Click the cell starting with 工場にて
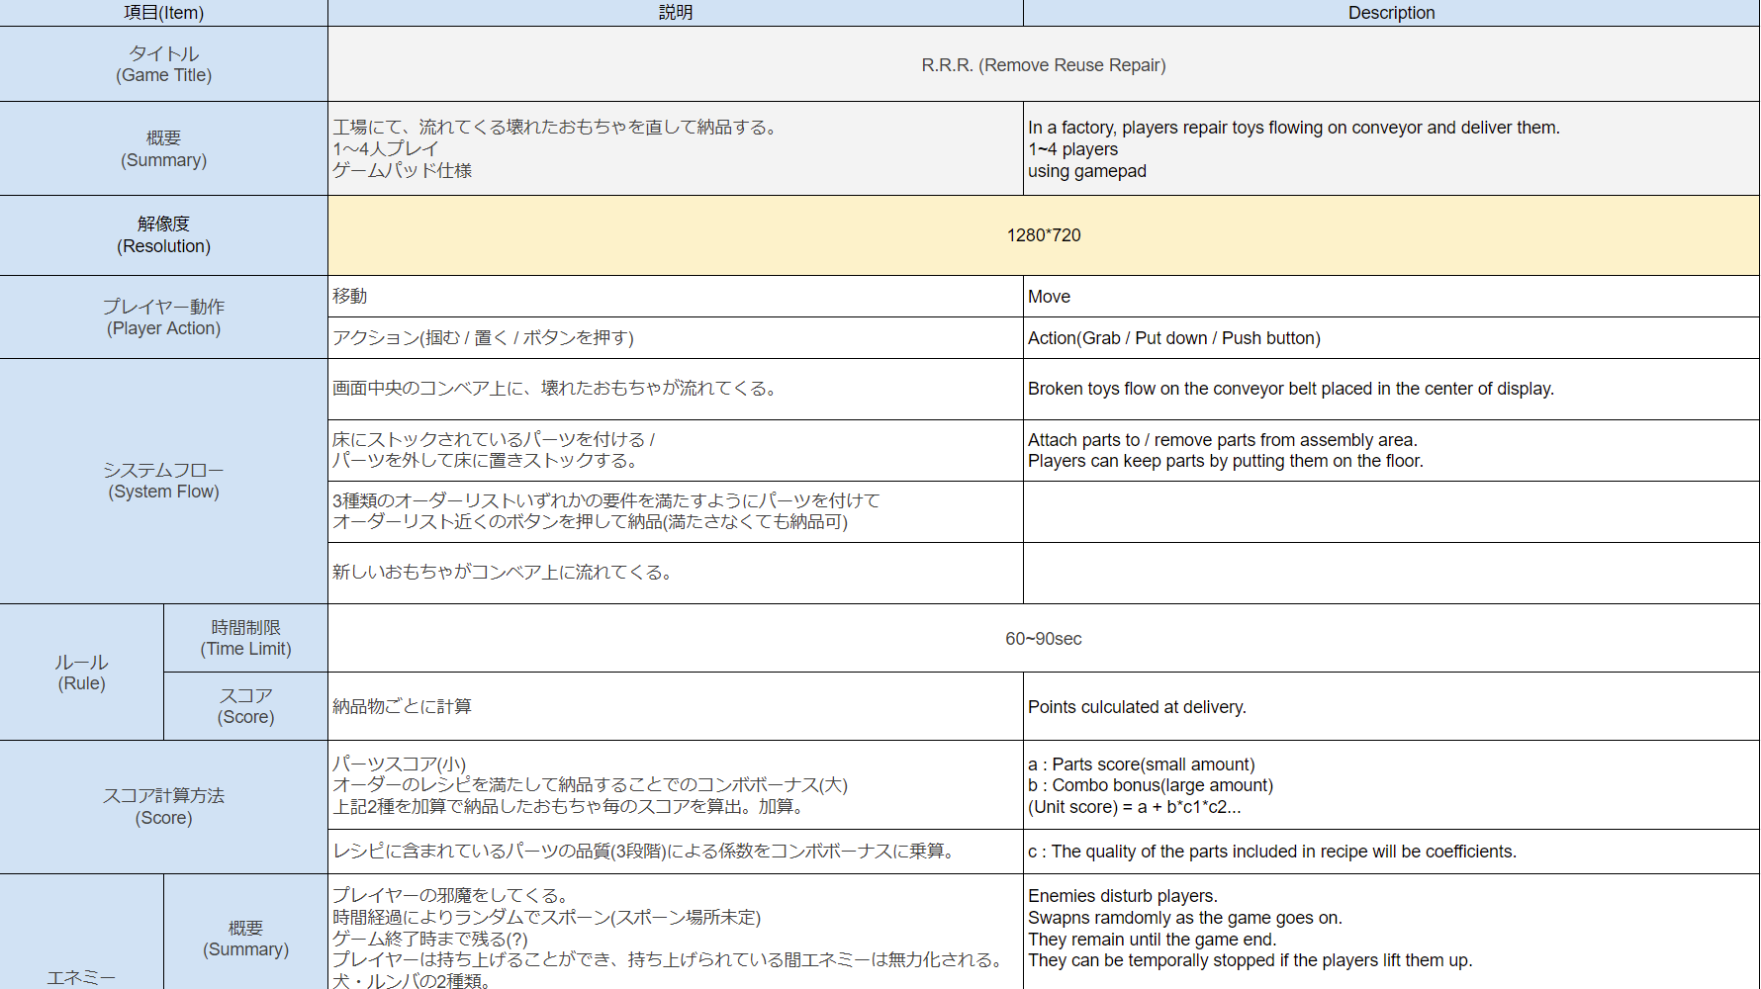 click(x=676, y=148)
